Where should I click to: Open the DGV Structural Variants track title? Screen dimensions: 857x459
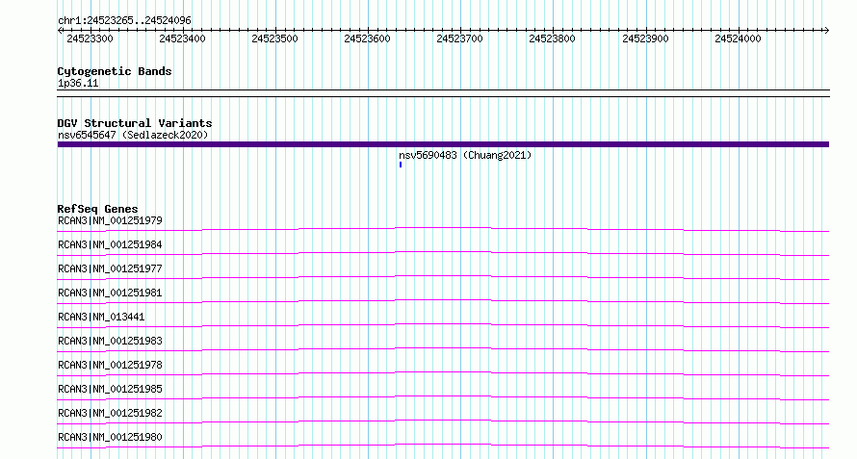[x=135, y=123]
